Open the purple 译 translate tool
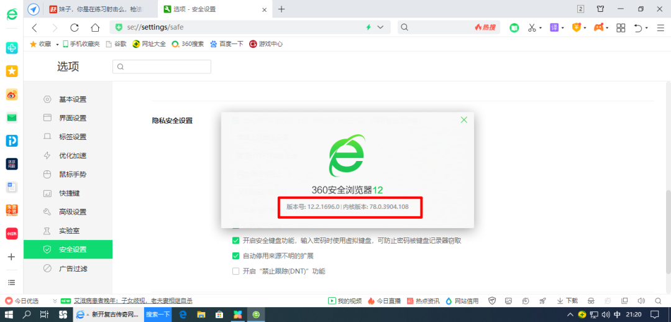The width and height of the screenshot is (671, 322). 554,27
